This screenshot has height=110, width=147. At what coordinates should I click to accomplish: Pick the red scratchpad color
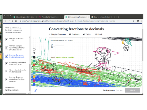(34, 65)
